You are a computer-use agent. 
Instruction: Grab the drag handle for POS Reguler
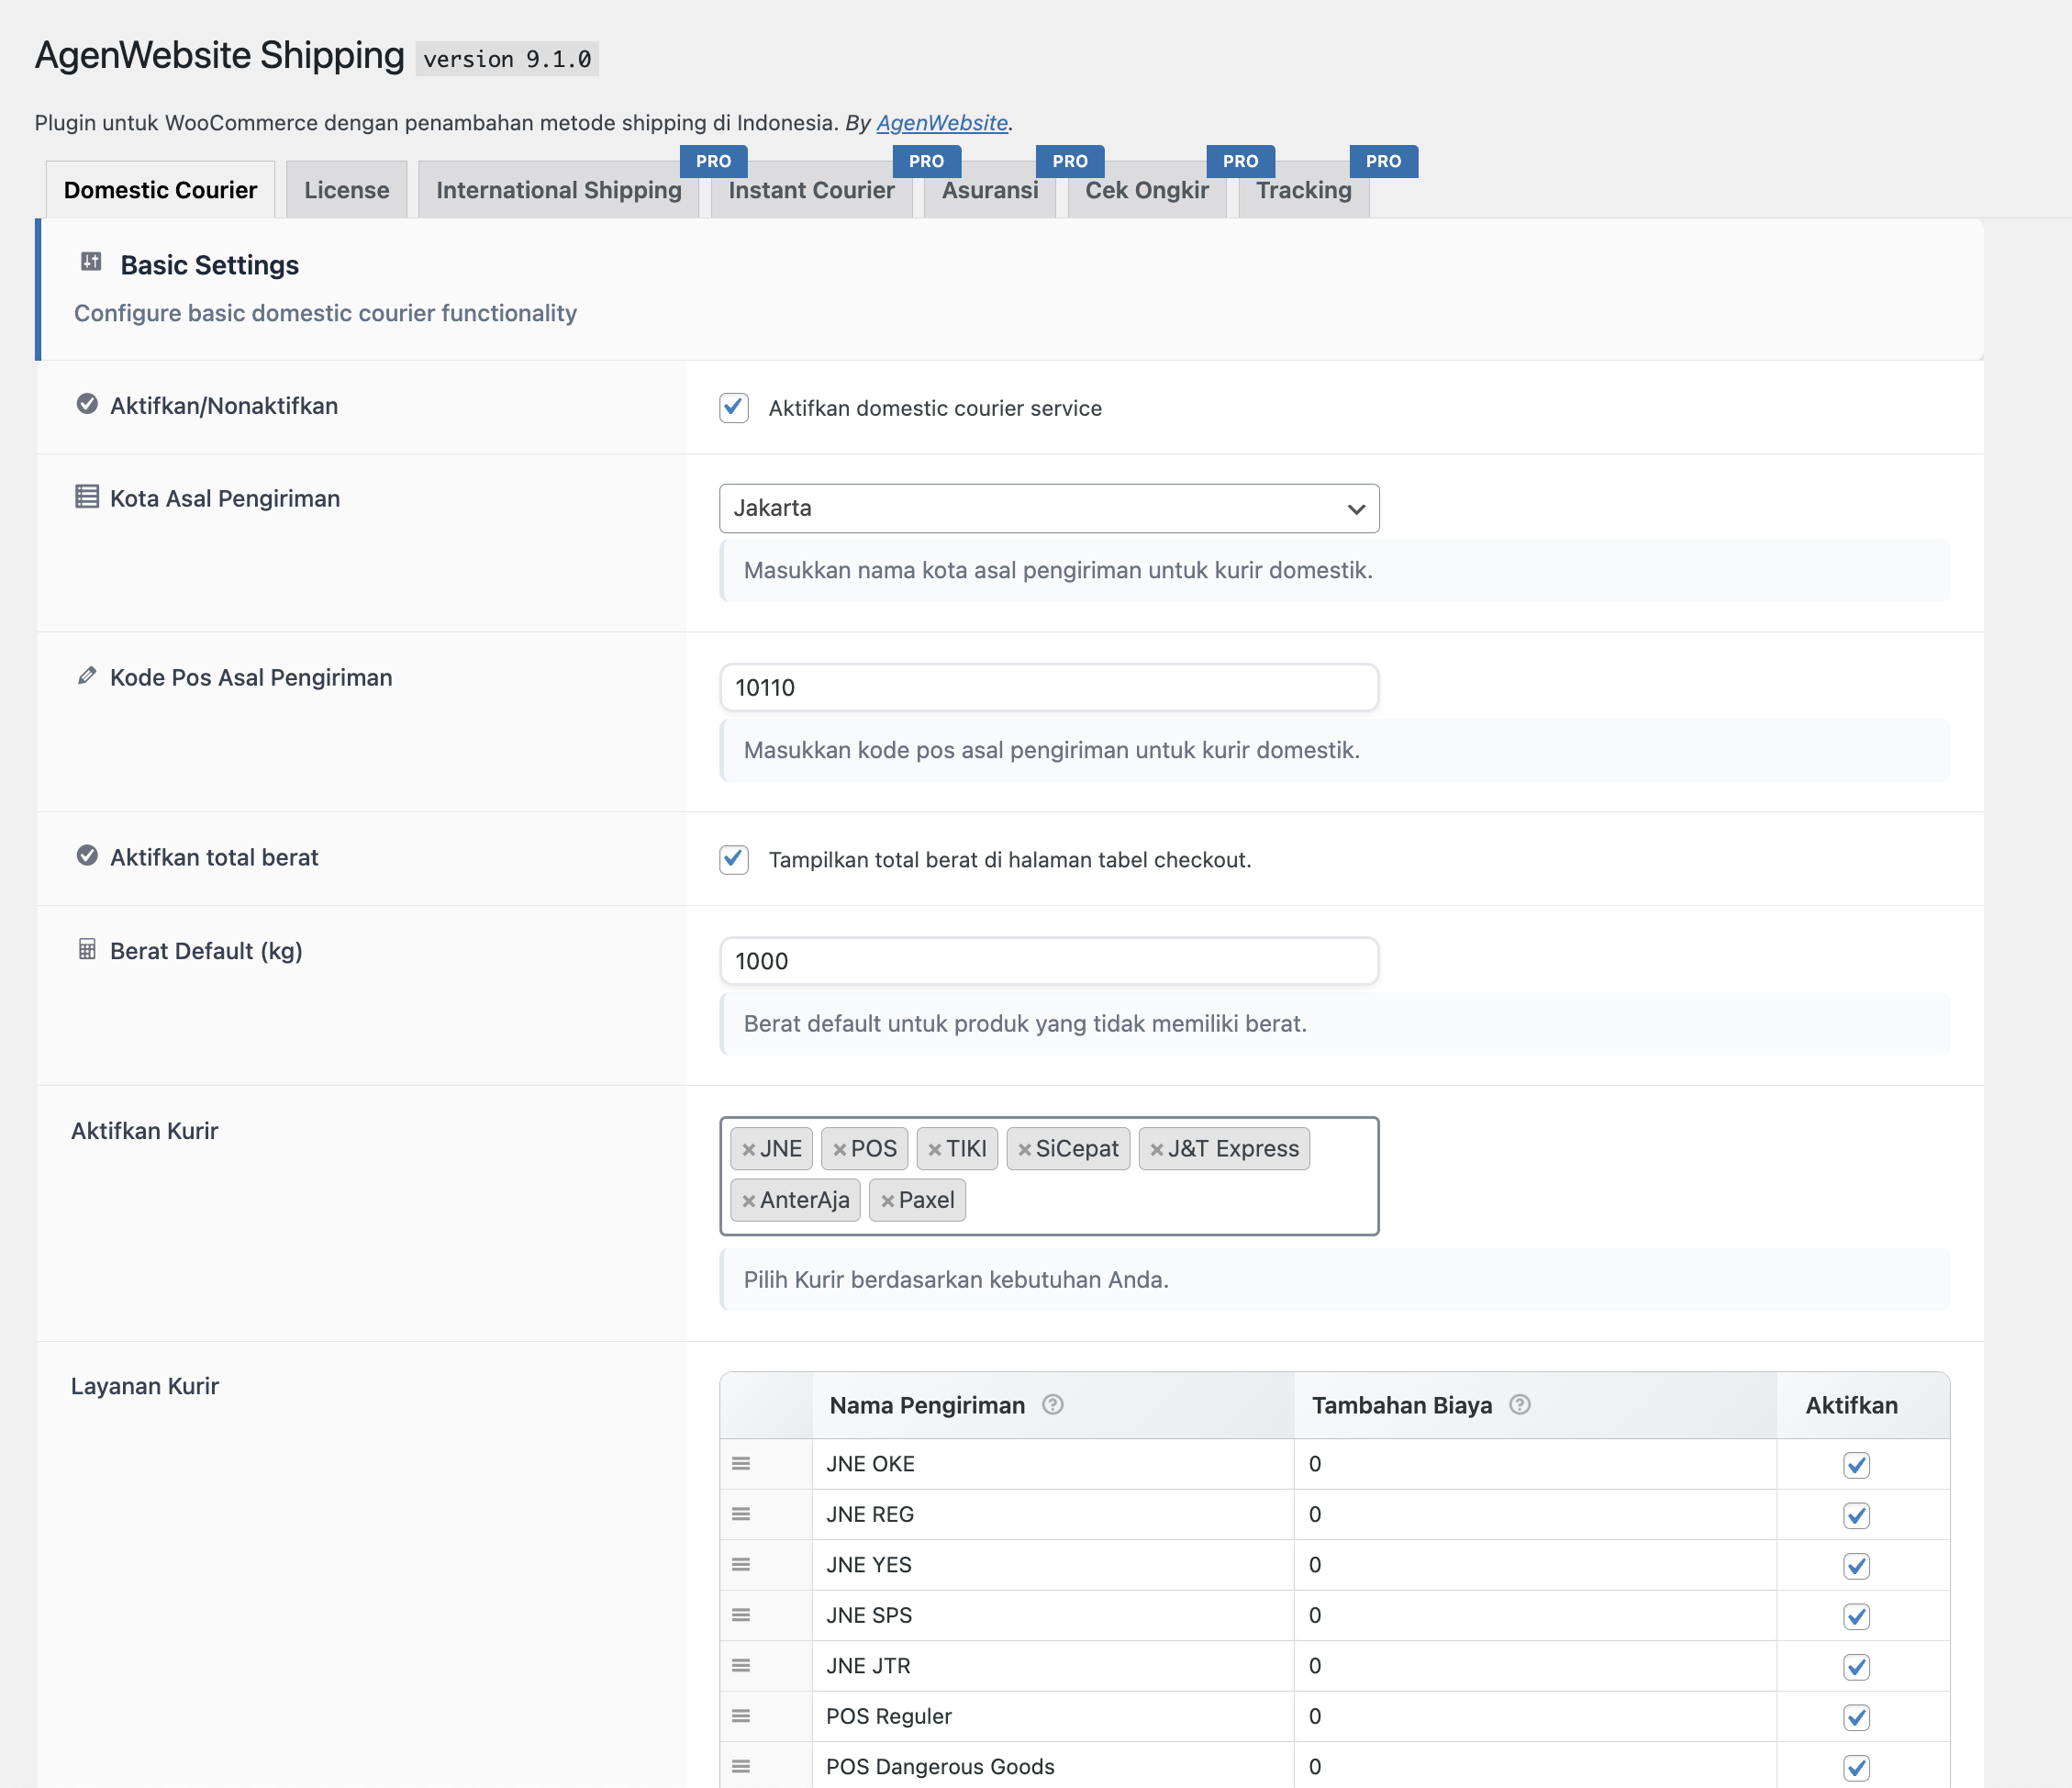[741, 1716]
